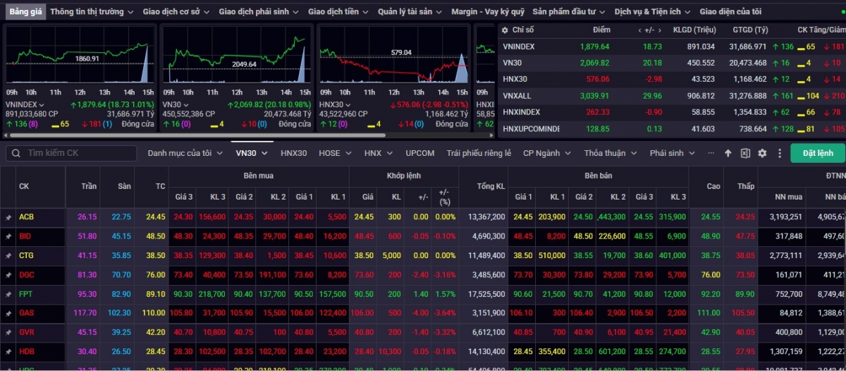Viewport: 846px width, 371px height.
Task: Toggle the pin on the HDB row
Action: pos(8,351)
